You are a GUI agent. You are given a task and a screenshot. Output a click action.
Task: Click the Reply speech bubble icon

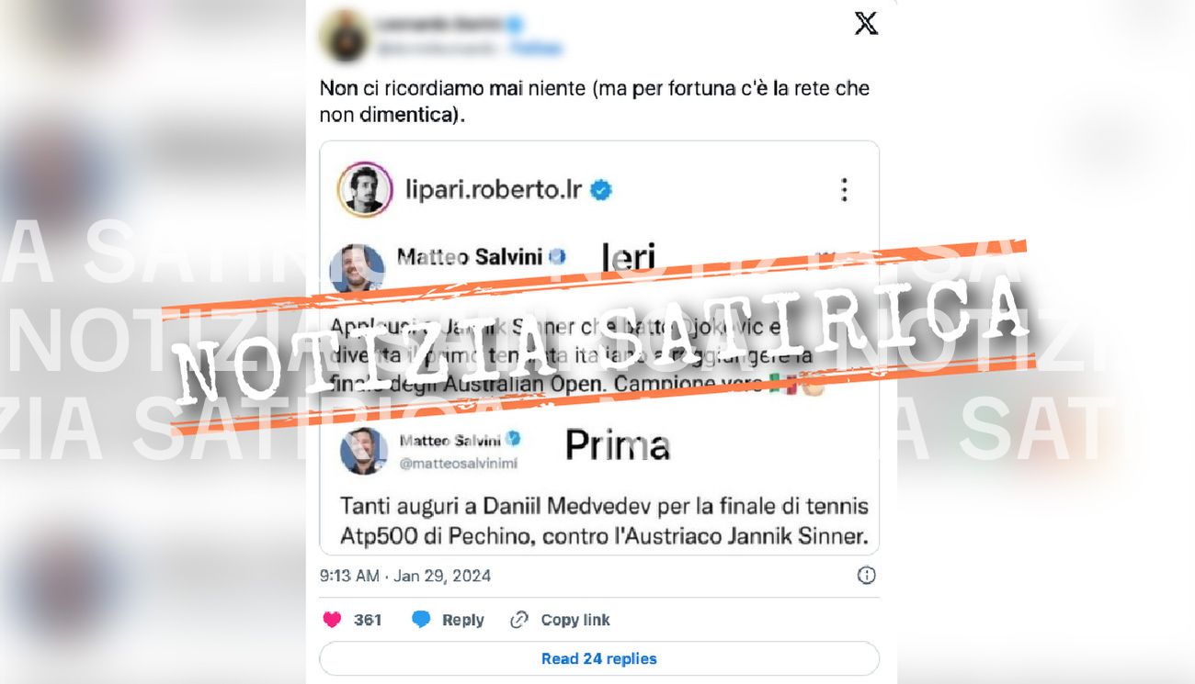(421, 620)
